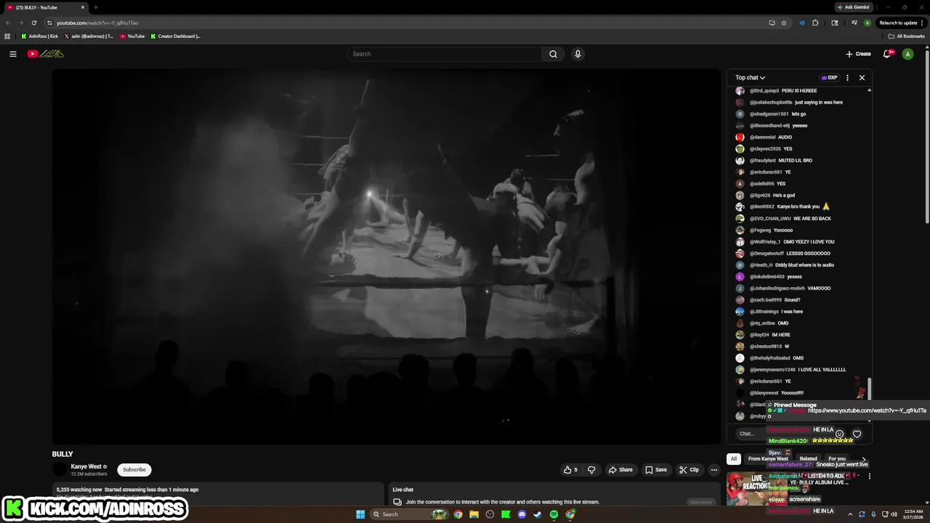930x523 pixels.
Task: Bookmark this page with the star icon
Action: coord(784,23)
